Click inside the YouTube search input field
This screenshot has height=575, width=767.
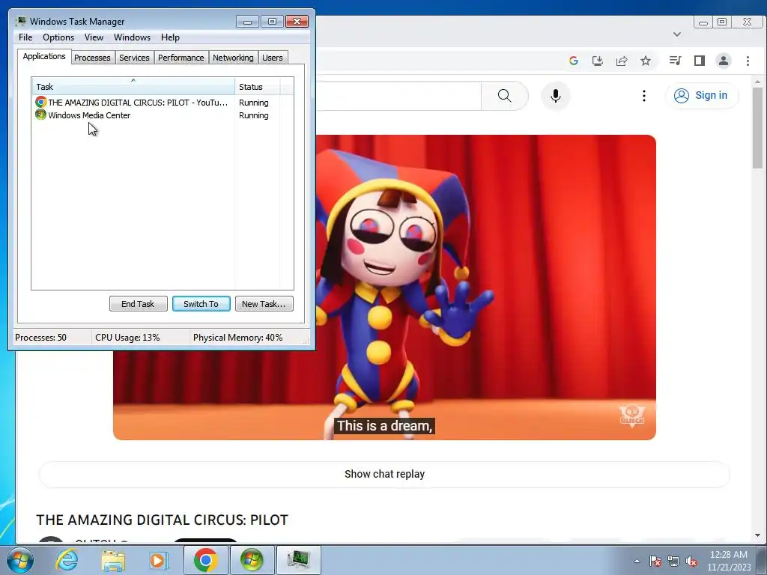click(x=398, y=95)
